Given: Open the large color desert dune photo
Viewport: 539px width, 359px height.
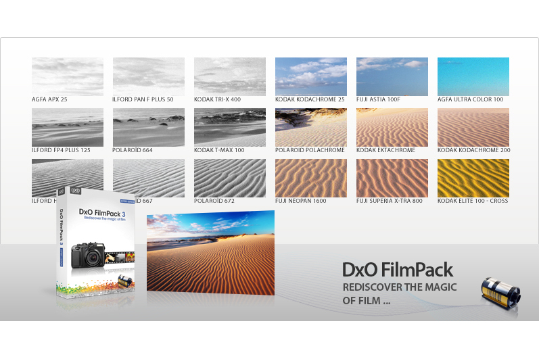Looking at the screenshot, I should [x=210, y=252].
